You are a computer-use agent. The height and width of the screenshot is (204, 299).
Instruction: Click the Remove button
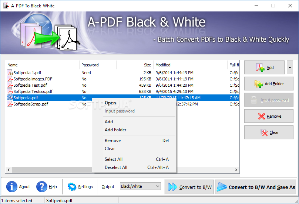click(x=269, y=116)
